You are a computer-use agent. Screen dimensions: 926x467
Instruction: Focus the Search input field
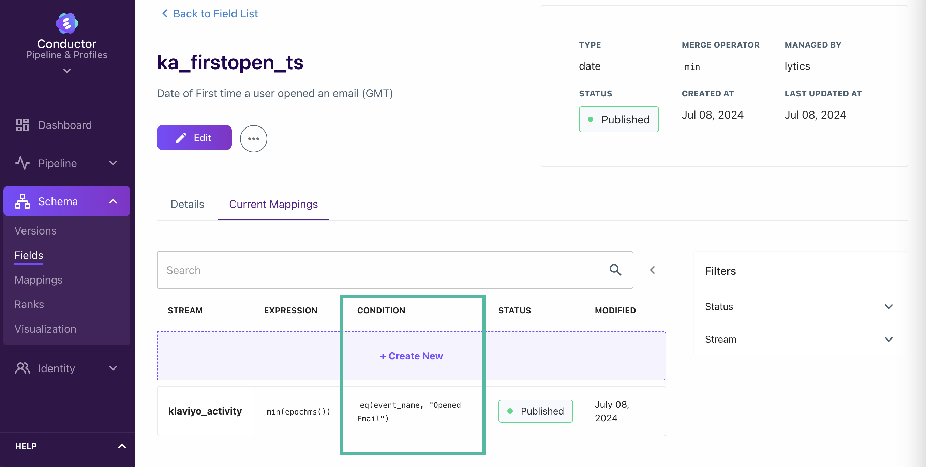(395, 270)
